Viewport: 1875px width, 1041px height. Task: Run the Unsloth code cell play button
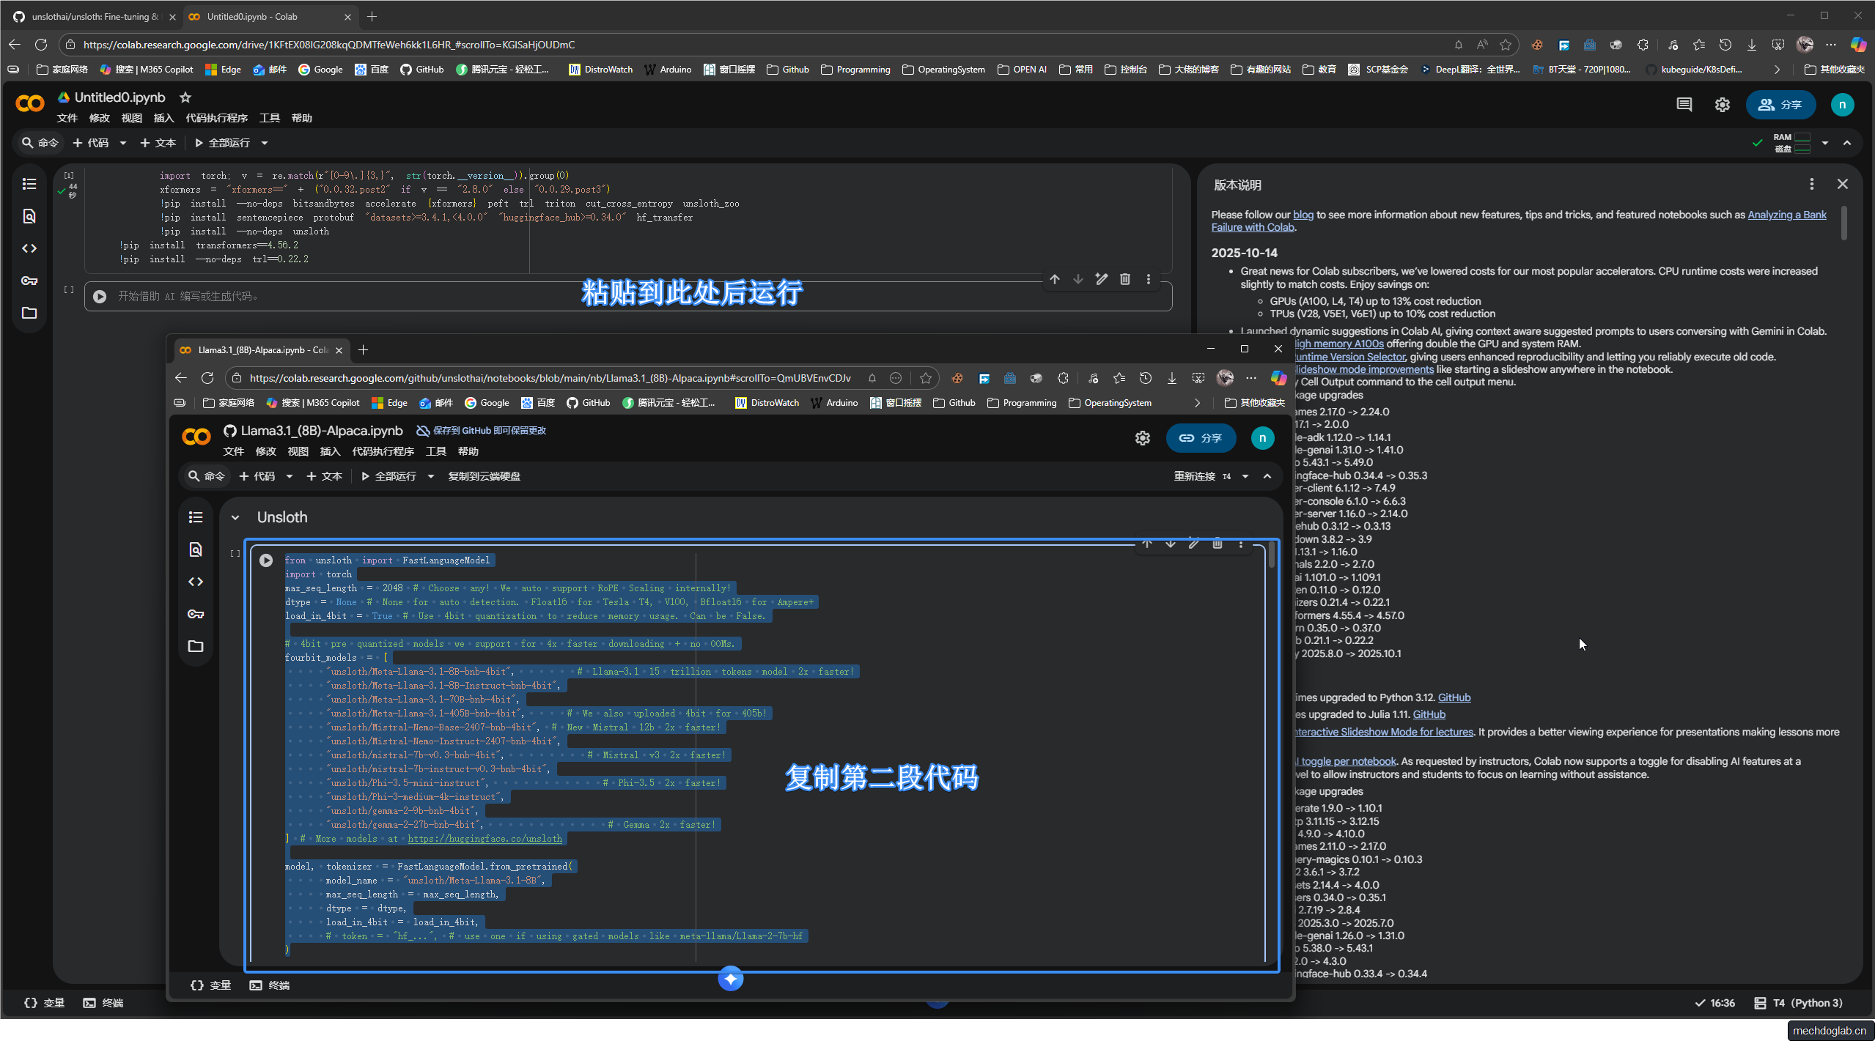tap(266, 560)
